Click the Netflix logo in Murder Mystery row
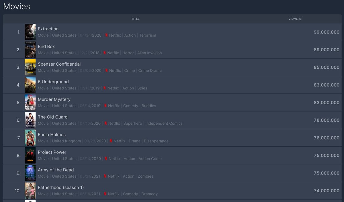 (x=105, y=106)
